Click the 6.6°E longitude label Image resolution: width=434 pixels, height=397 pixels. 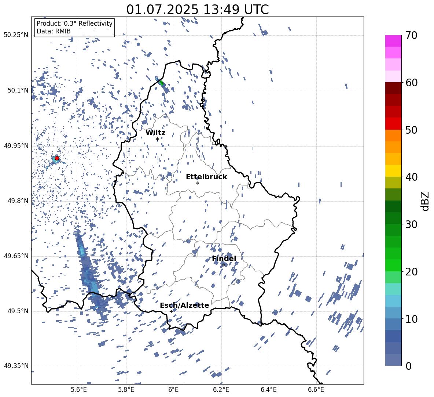point(316,390)
